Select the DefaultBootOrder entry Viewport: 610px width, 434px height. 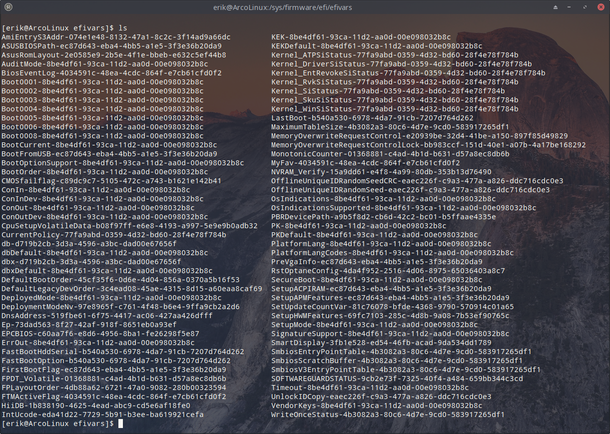120,280
